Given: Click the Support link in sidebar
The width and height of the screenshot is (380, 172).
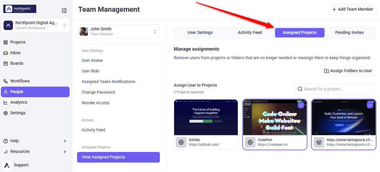Looking at the screenshot, I should (x=21, y=165).
